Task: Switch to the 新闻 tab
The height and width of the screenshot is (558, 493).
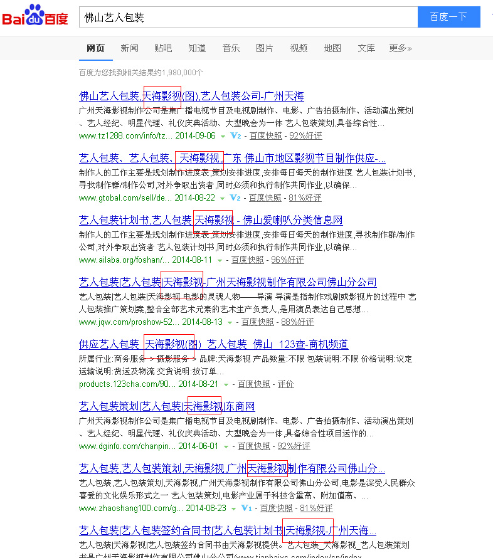Action: click(x=130, y=48)
